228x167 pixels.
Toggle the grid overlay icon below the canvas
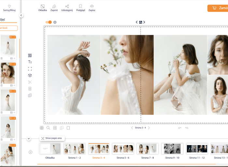tap(42, 128)
